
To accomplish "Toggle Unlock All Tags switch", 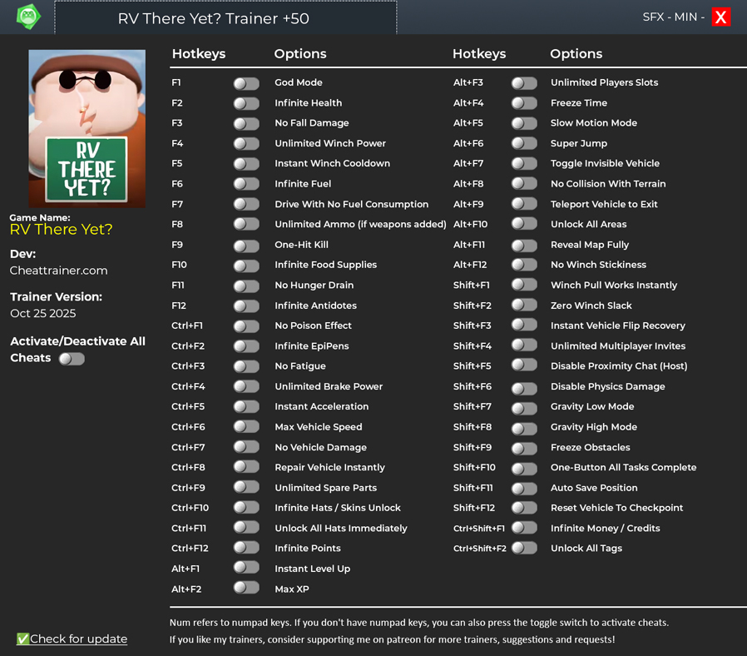I will [x=524, y=549].
